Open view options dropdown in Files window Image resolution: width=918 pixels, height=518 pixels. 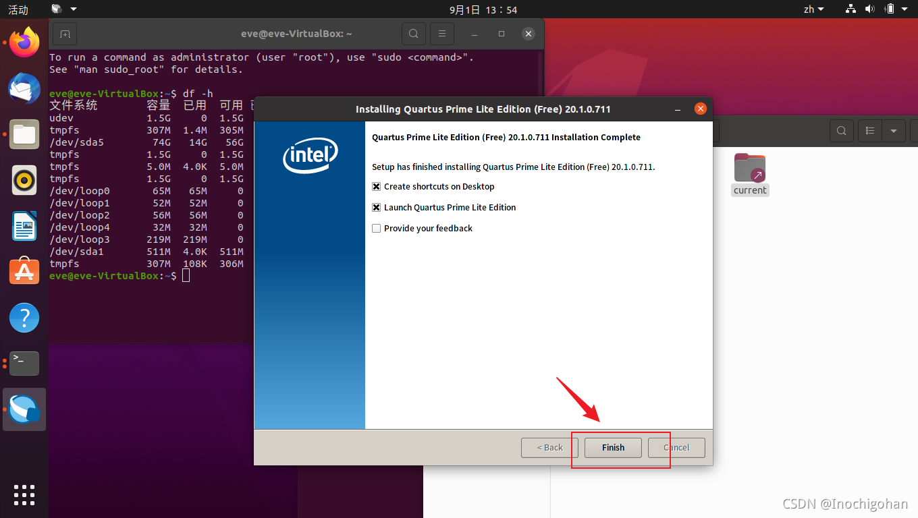pos(894,131)
